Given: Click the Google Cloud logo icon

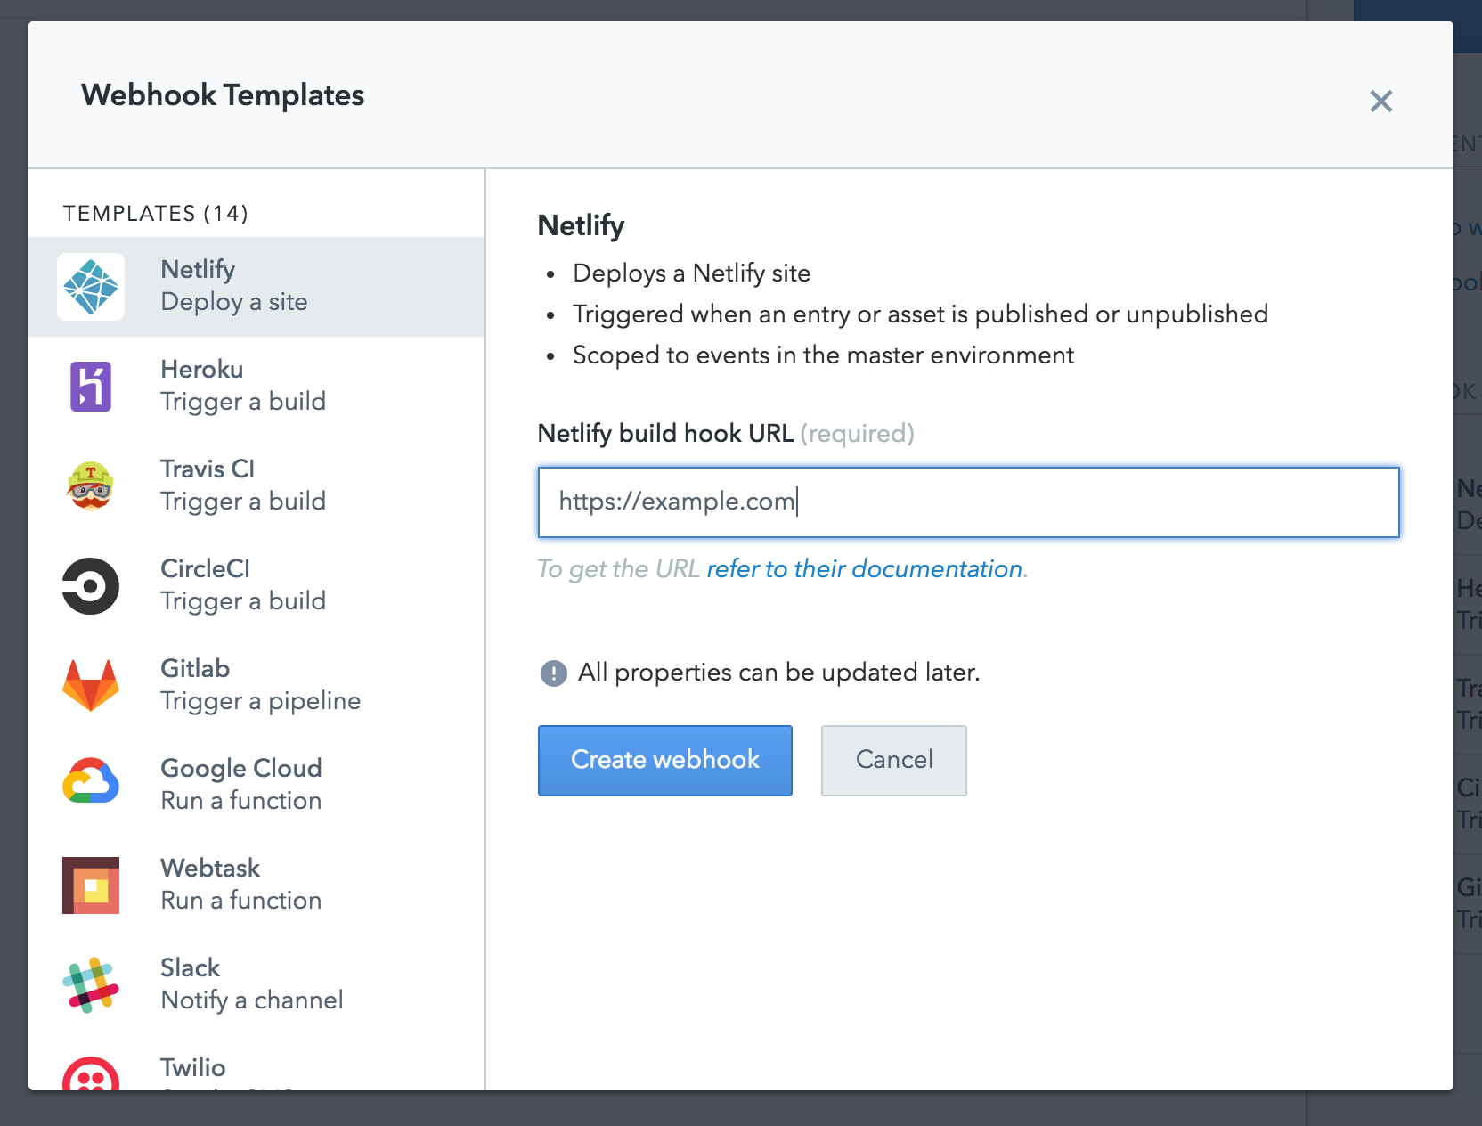Looking at the screenshot, I should pyautogui.click(x=92, y=784).
